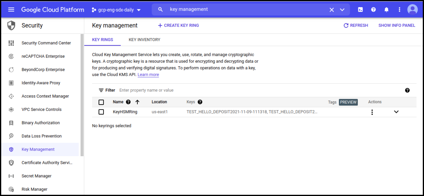424x196 pixels.
Task: Switch to the KEY INVENTORY tab
Action: coord(144,39)
